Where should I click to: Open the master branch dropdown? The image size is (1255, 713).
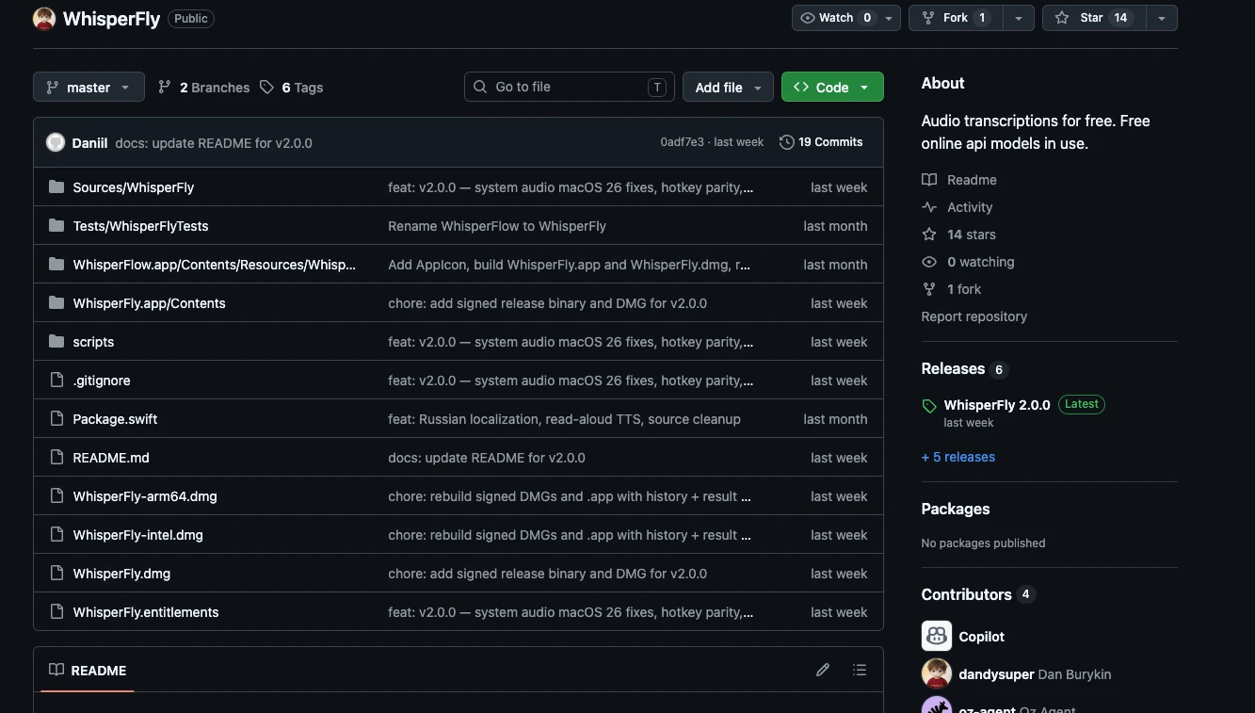click(x=88, y=87)
